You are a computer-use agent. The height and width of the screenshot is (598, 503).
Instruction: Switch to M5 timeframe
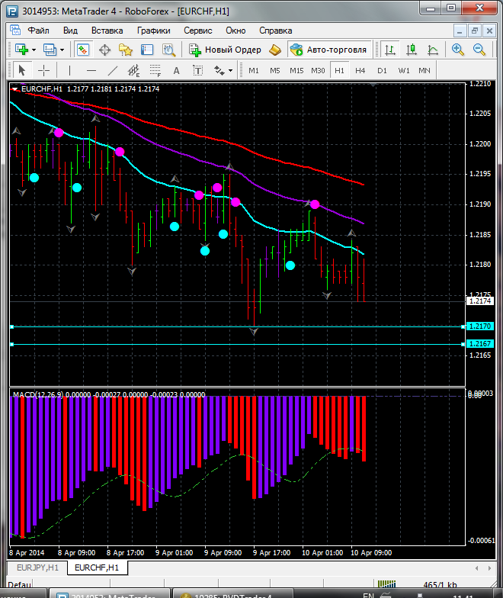point(275,70)
